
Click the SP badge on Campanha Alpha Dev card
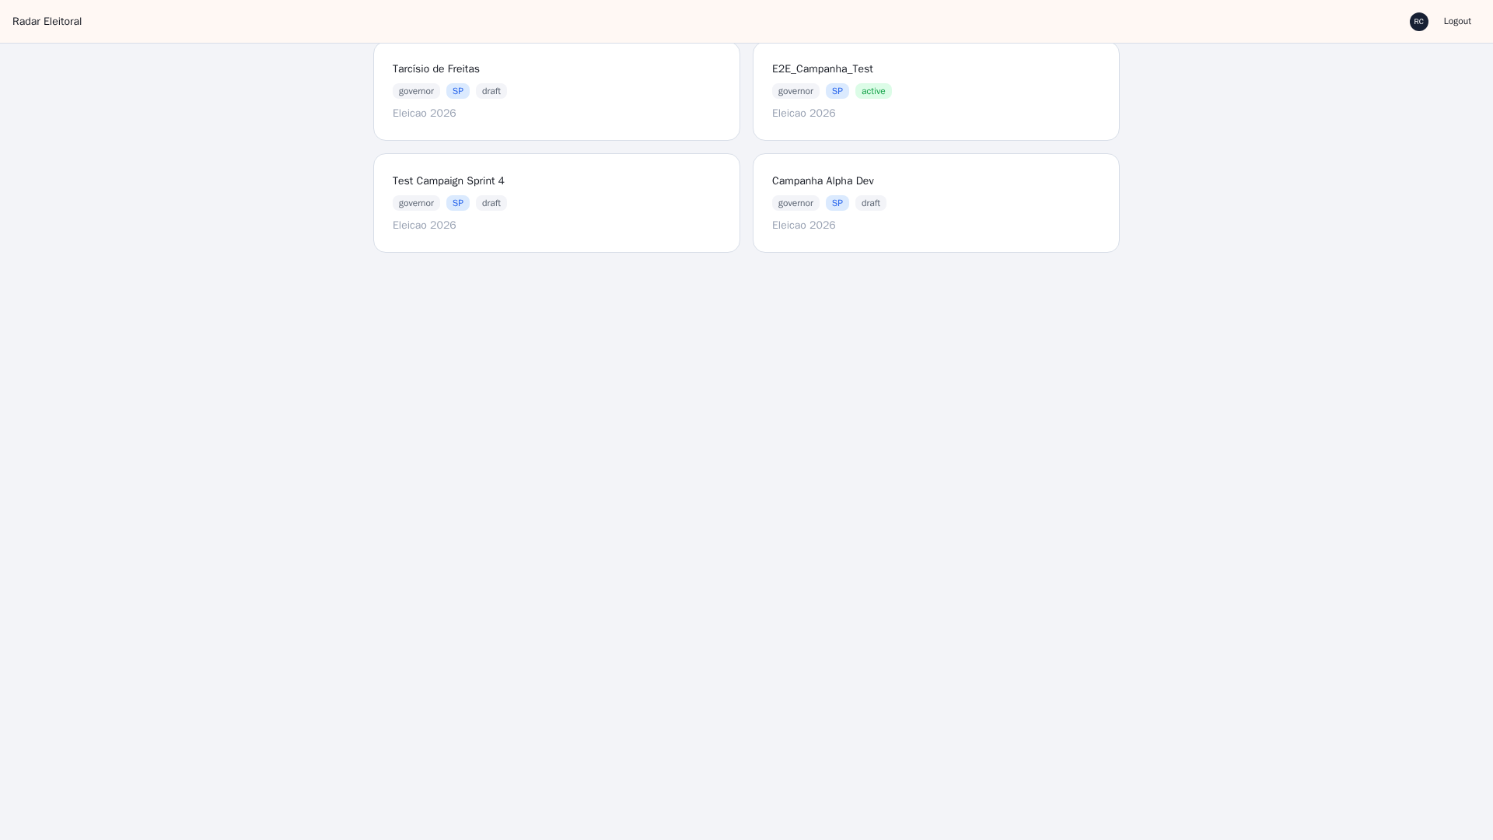pyautogui.click(x=837, y=203)
